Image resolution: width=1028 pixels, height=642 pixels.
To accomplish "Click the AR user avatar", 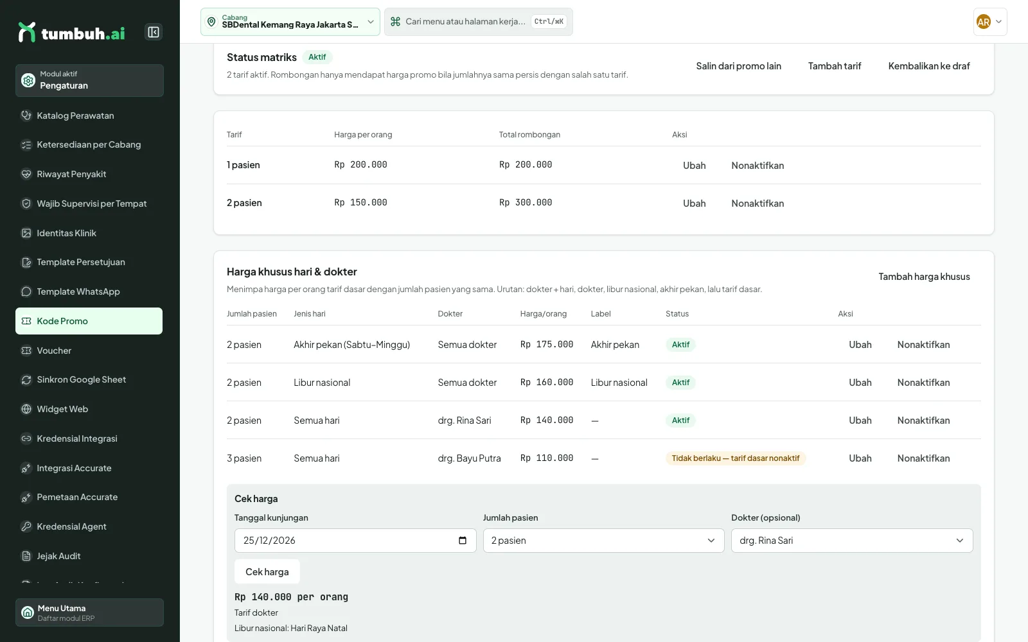I will (984, 22).
